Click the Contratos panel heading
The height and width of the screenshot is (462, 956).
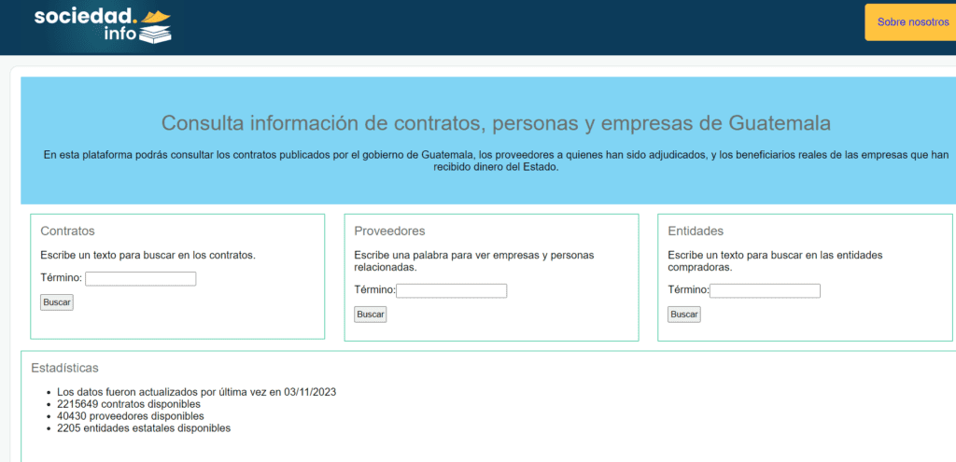click(67, 231)
